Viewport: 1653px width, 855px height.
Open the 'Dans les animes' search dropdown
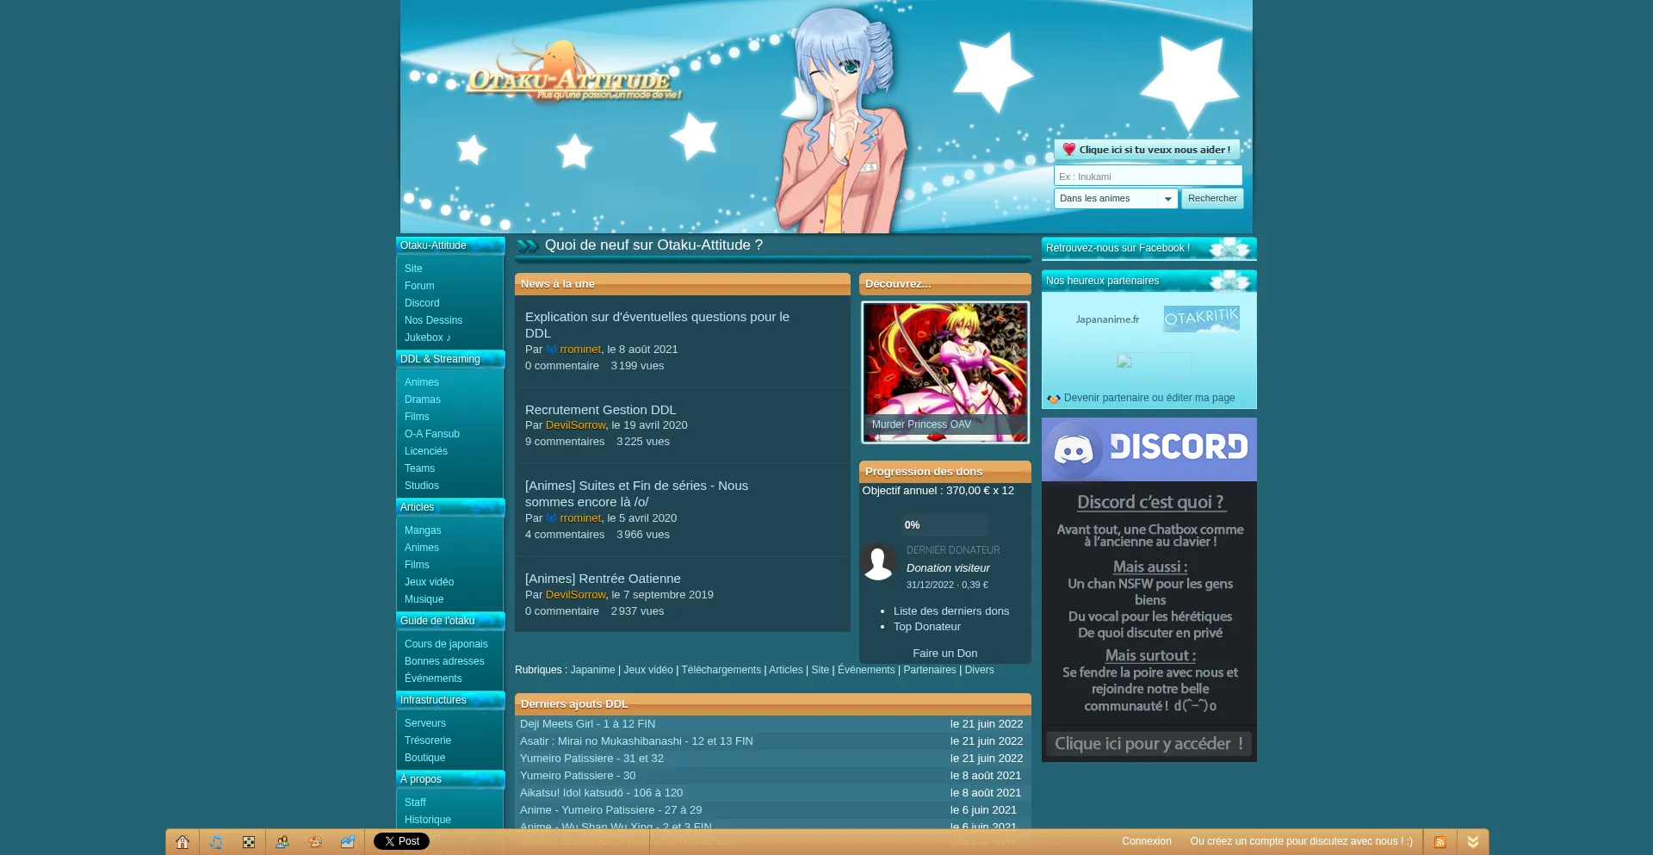[1116, 199]
